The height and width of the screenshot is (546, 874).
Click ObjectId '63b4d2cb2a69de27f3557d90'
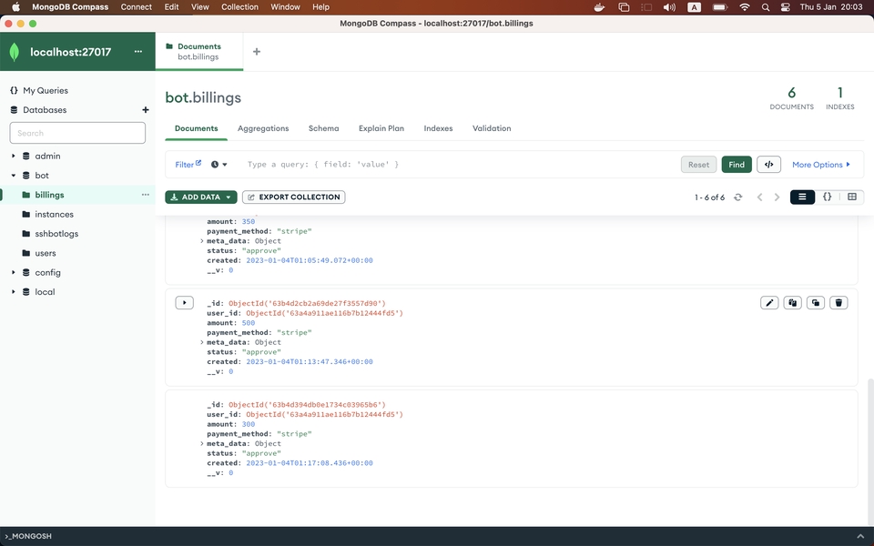pyautogui.click(x=307, y=303)
